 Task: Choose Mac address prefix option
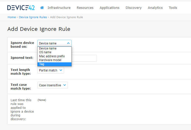coord(54,56)
